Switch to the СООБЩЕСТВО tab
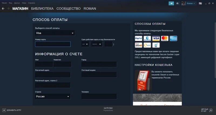Screen dimensions: 216x115 [x=69, y=9]
